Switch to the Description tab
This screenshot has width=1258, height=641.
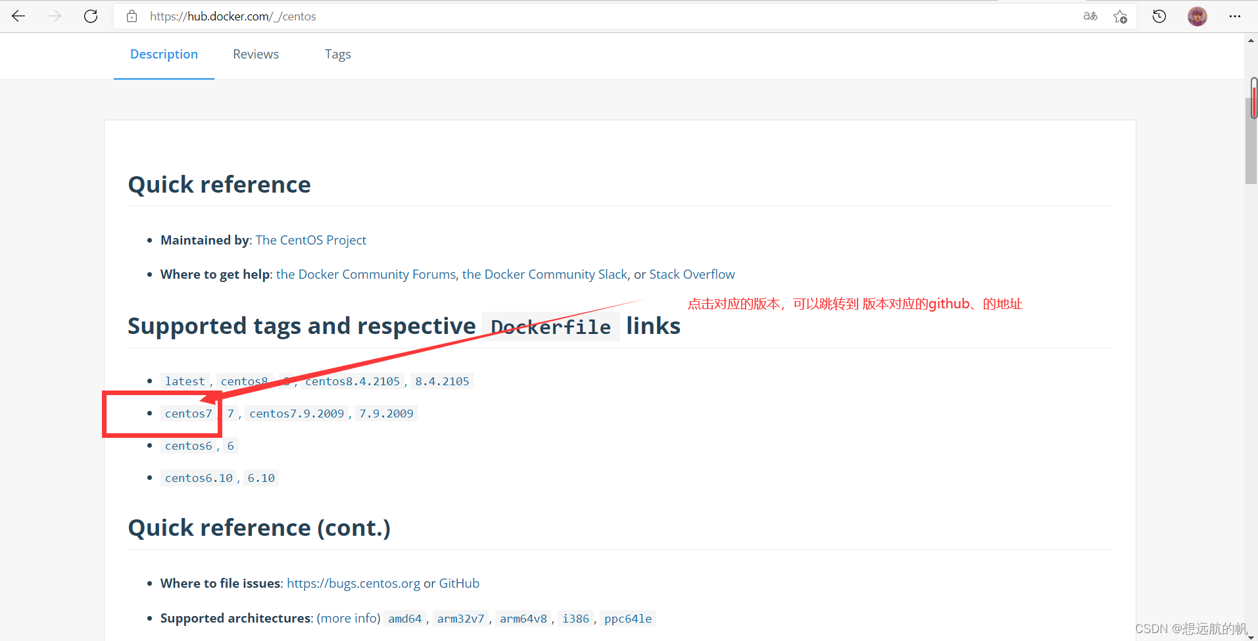coord(164,55)
